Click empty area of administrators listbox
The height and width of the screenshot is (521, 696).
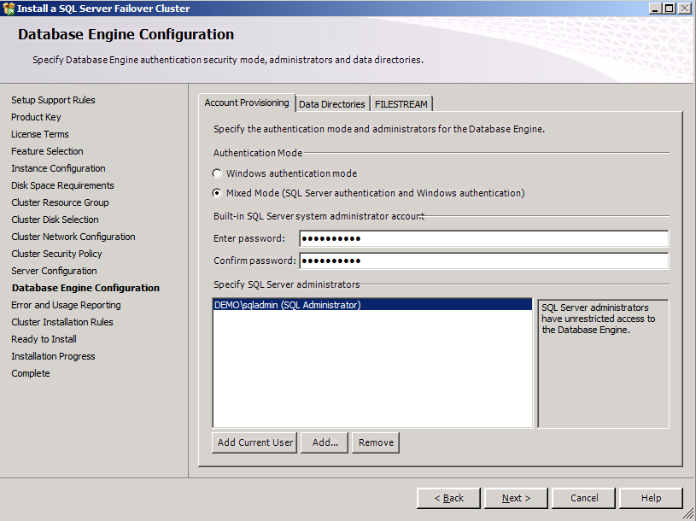pyautogui.click(x=372, y=368)
